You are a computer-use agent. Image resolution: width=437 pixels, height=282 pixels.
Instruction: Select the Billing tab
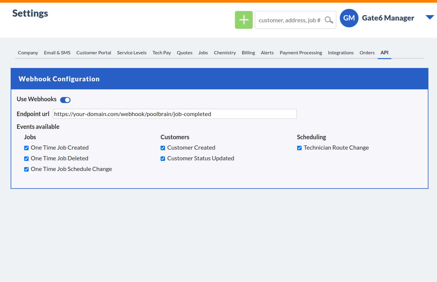coord(248,53)
